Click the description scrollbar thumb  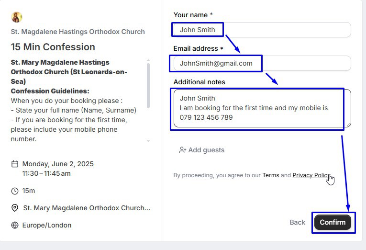(x=148, y=86)
